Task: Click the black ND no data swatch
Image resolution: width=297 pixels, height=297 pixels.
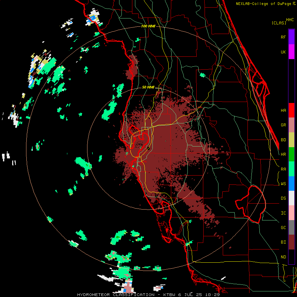Action: point(291,257)
